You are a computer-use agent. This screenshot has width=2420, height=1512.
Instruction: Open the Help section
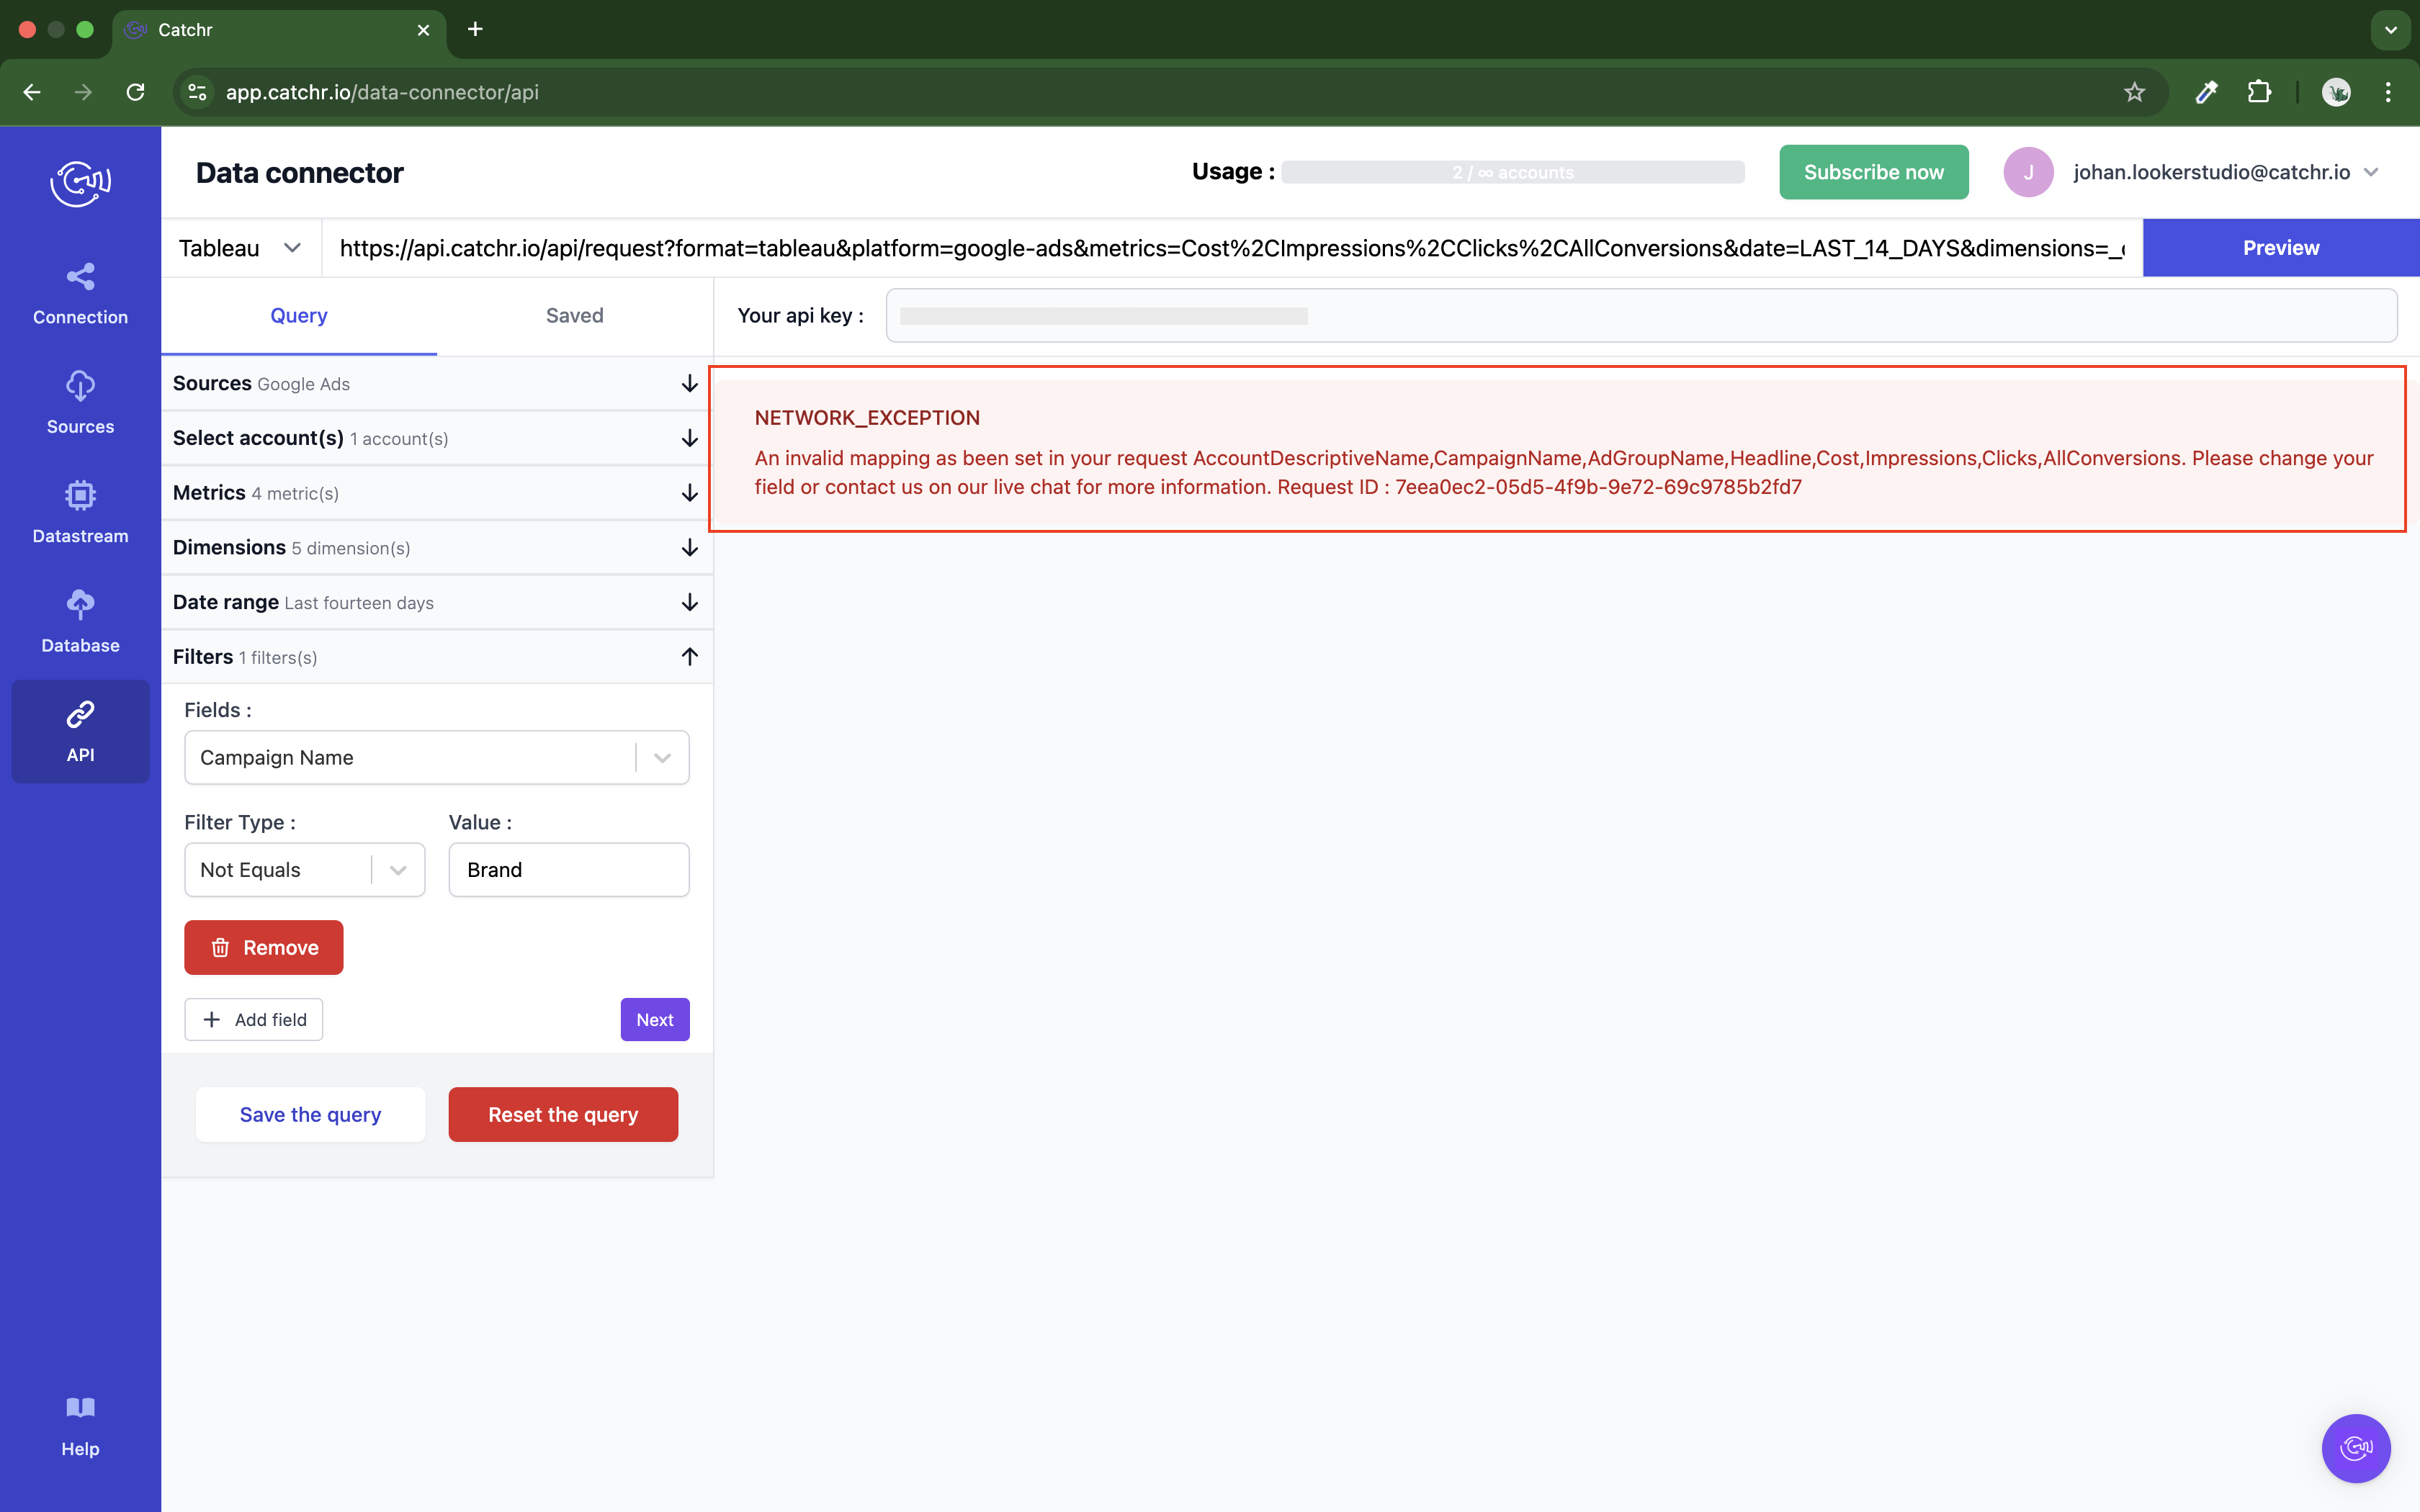click(80, 1427)
